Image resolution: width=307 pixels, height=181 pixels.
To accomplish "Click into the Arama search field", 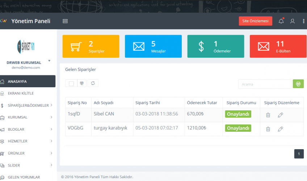I will pyautogui.click(x=265, y=84).
